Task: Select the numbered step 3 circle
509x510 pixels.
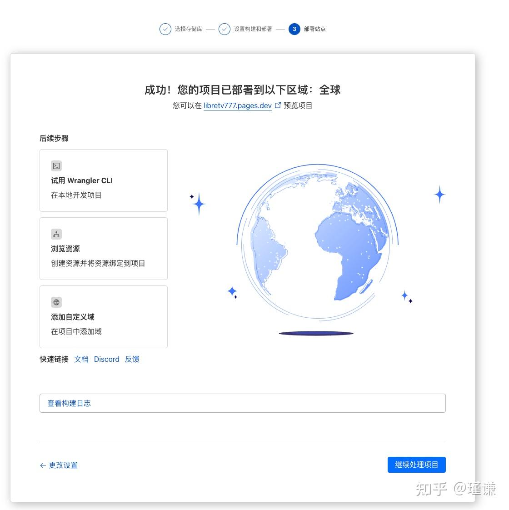Action: [294, 29]
